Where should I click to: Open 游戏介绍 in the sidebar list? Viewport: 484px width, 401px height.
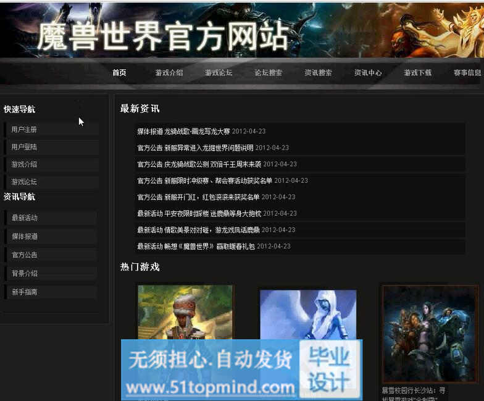24,164
